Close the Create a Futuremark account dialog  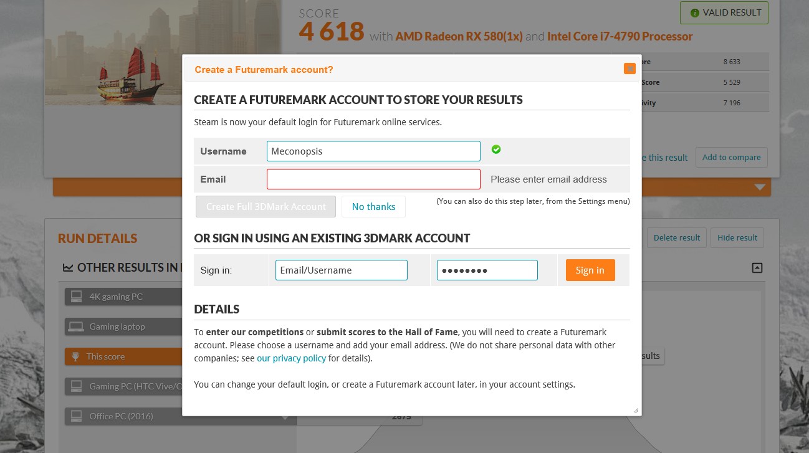(x=629, y=69)
